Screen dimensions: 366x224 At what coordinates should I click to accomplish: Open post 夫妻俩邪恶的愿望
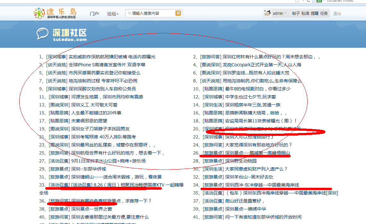tap(89, 121)
